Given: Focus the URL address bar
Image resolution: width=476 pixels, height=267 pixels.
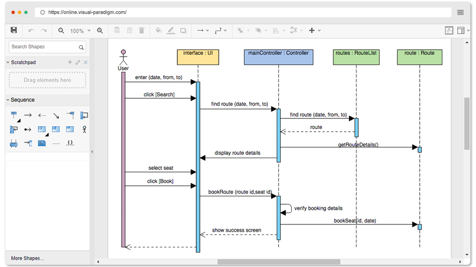Looking at the screenshot, I should coord(243,12).
